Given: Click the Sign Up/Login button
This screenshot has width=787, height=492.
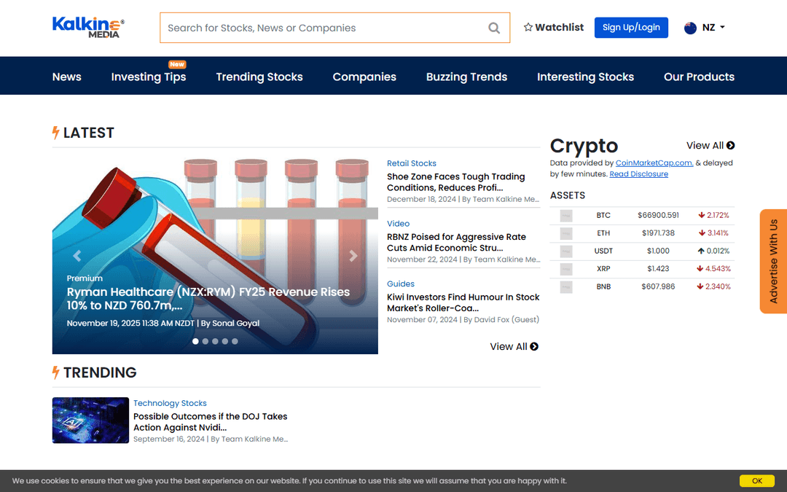Looking at the screenshot, I should point(631,28).
